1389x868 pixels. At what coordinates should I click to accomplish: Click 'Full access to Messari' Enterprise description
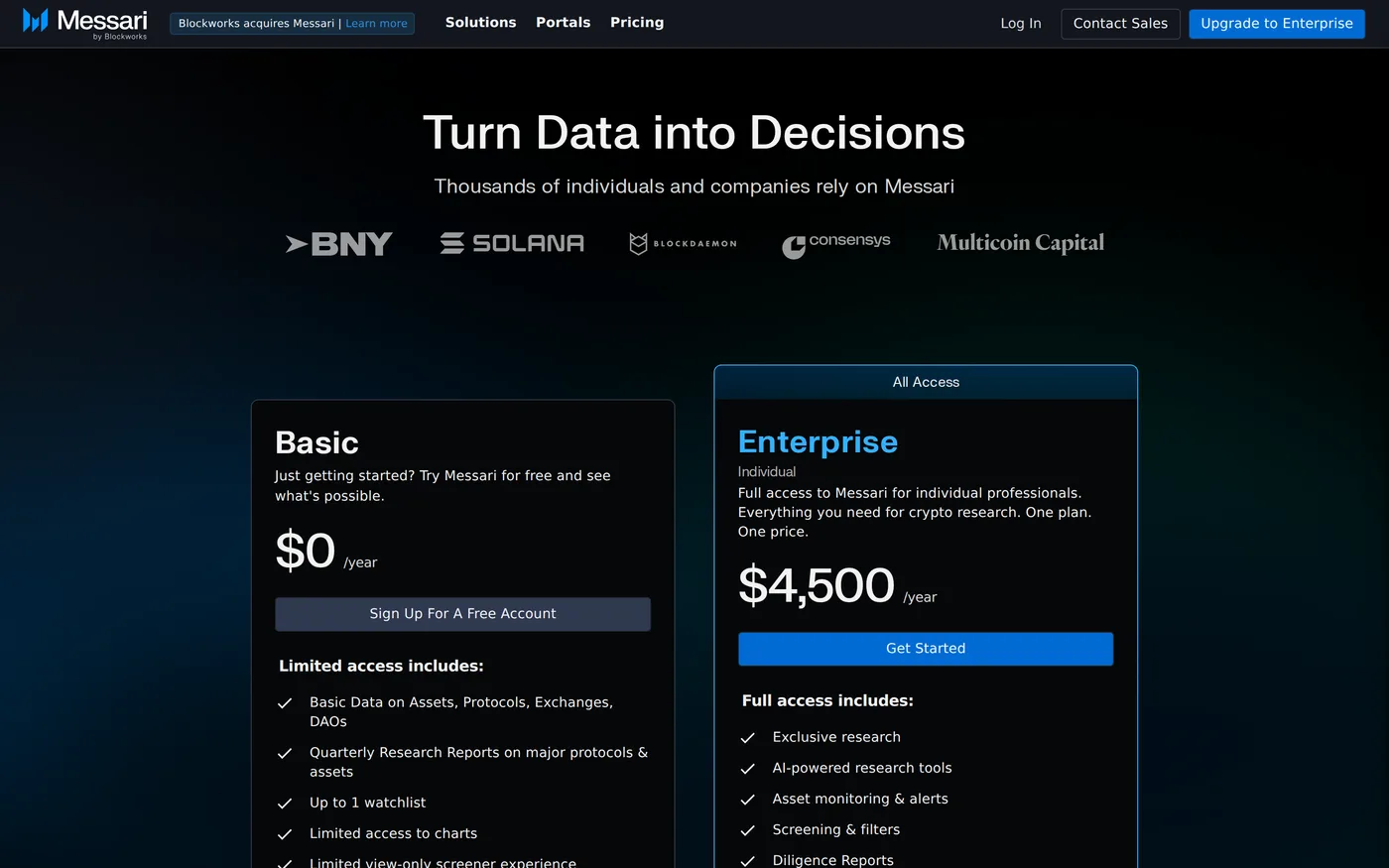(915, 513)
